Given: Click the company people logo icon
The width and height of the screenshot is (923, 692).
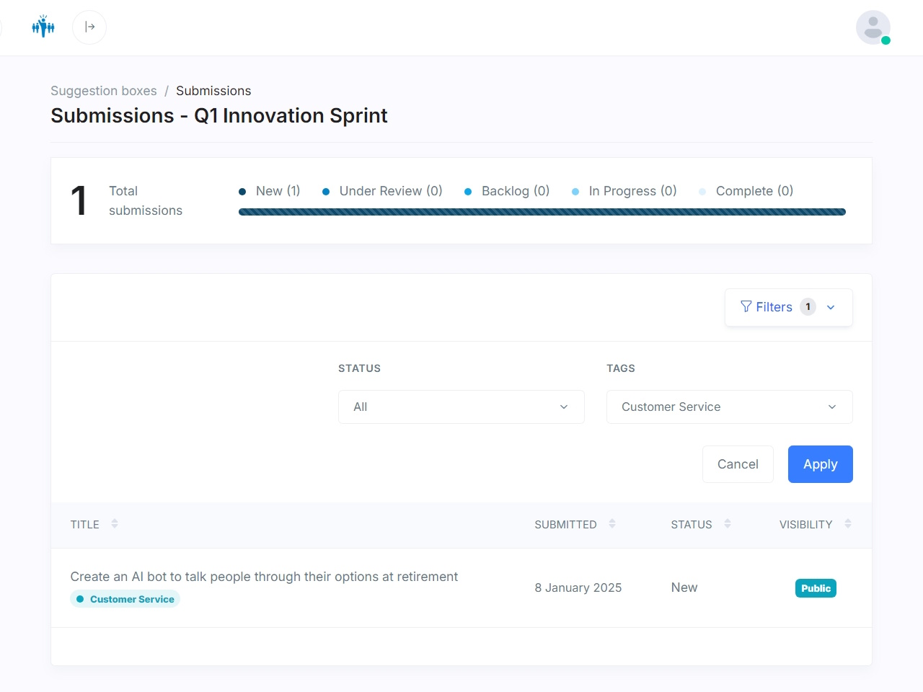Looking at the screenshot, I should tap(43, 27).
